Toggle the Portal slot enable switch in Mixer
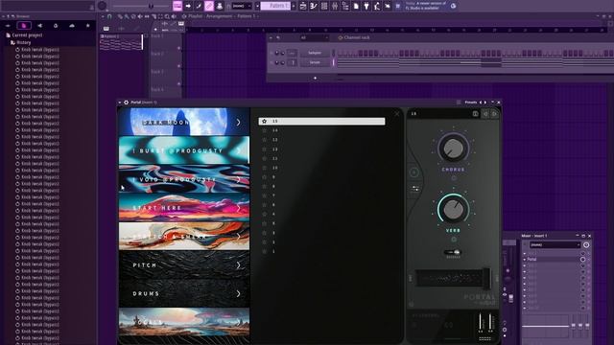 point(582,259)
